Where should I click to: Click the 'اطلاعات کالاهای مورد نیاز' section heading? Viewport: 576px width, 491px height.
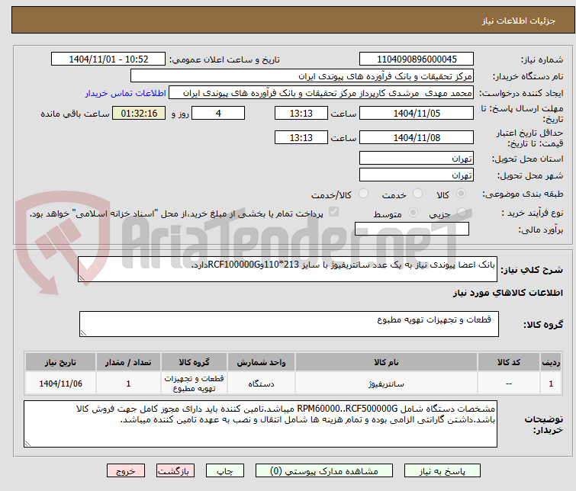507,293
